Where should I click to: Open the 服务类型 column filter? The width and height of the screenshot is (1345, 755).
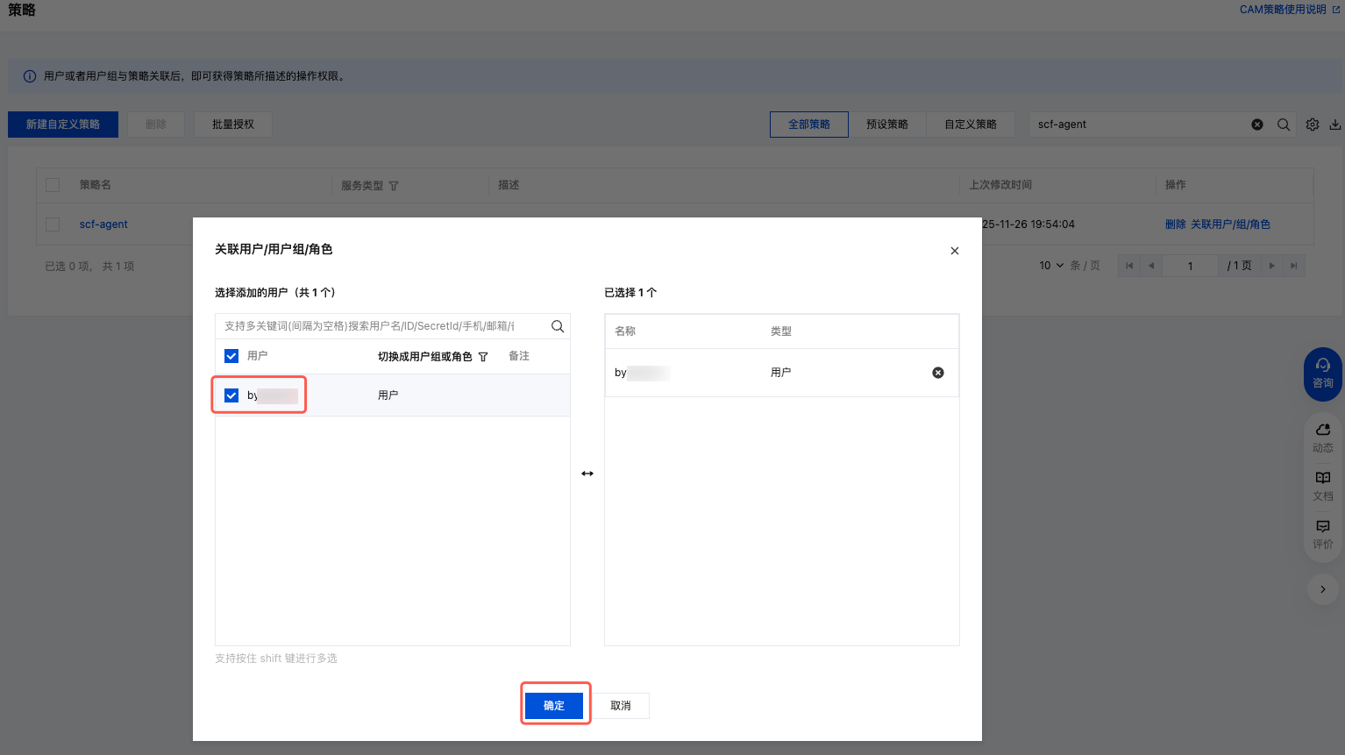click(394, 186)
